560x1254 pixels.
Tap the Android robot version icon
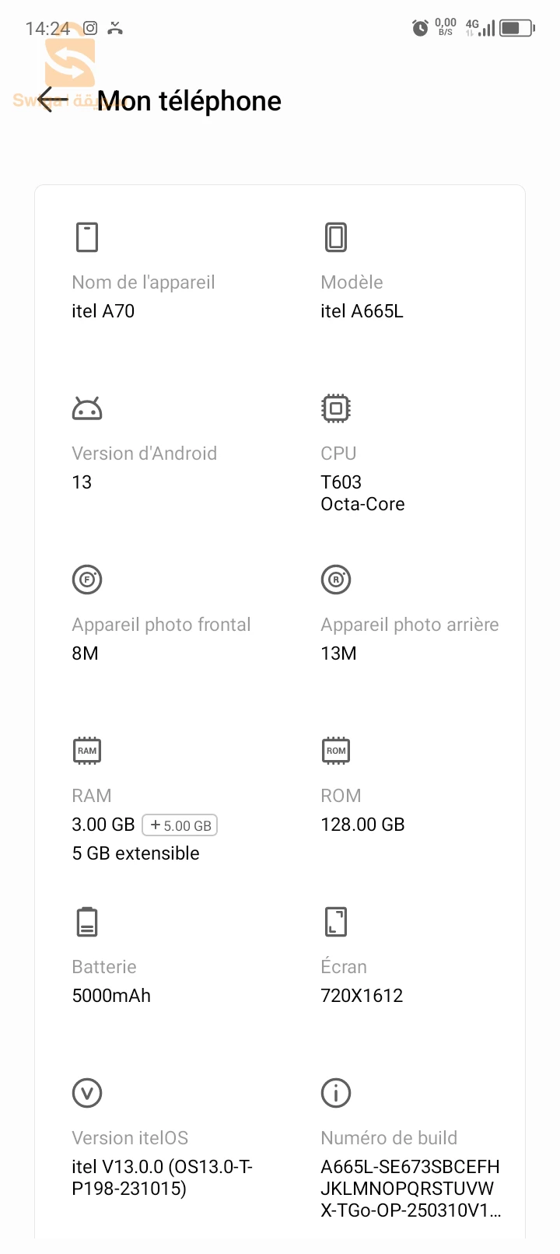tap(87, 408)
